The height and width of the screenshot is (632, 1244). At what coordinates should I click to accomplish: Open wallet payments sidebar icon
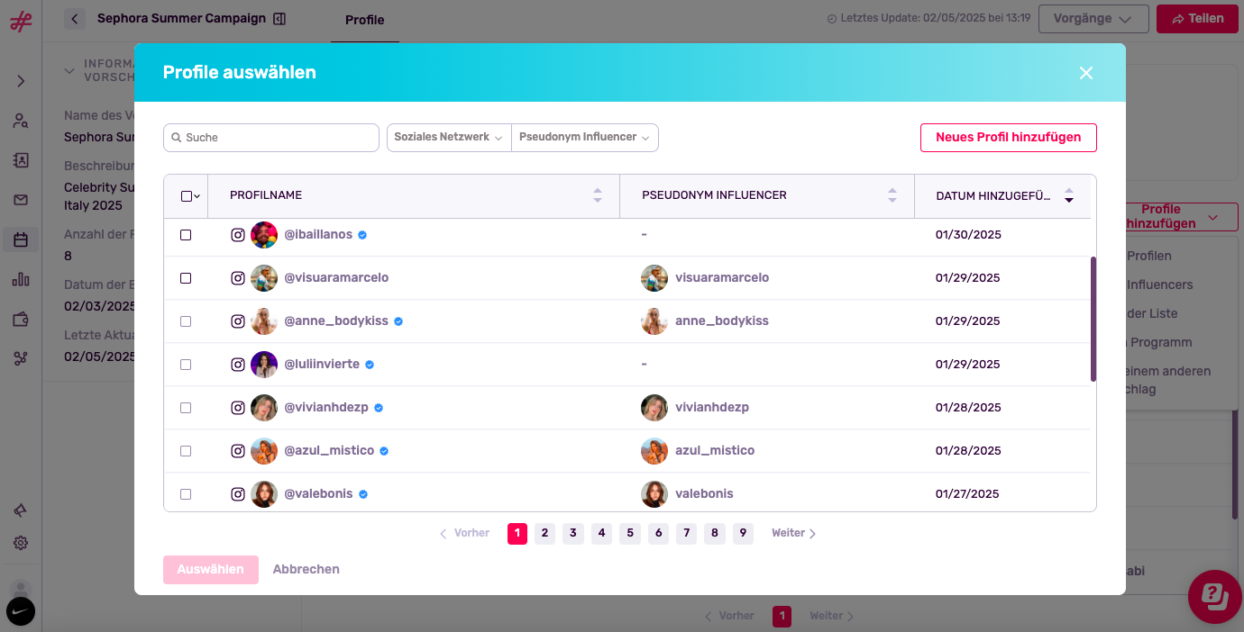click(x=21, y=319)
